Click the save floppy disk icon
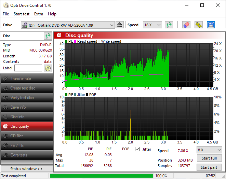 click(211, 25)
